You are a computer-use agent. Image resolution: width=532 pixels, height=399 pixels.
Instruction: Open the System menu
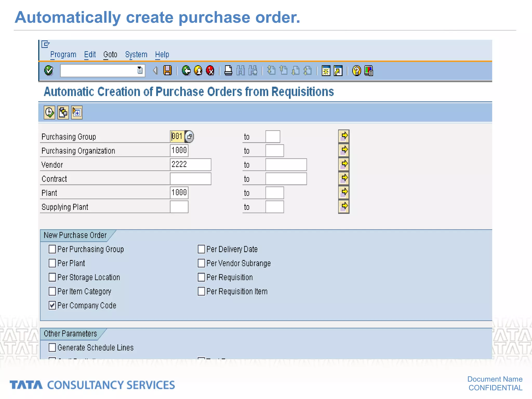pos(136,55)
